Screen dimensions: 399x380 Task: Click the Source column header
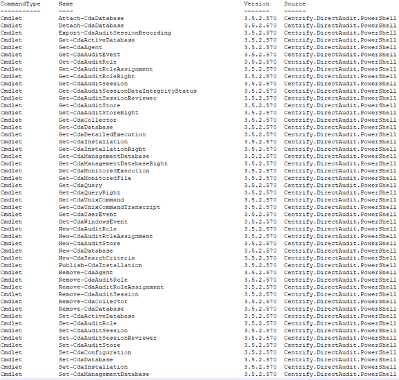point(295,4)
